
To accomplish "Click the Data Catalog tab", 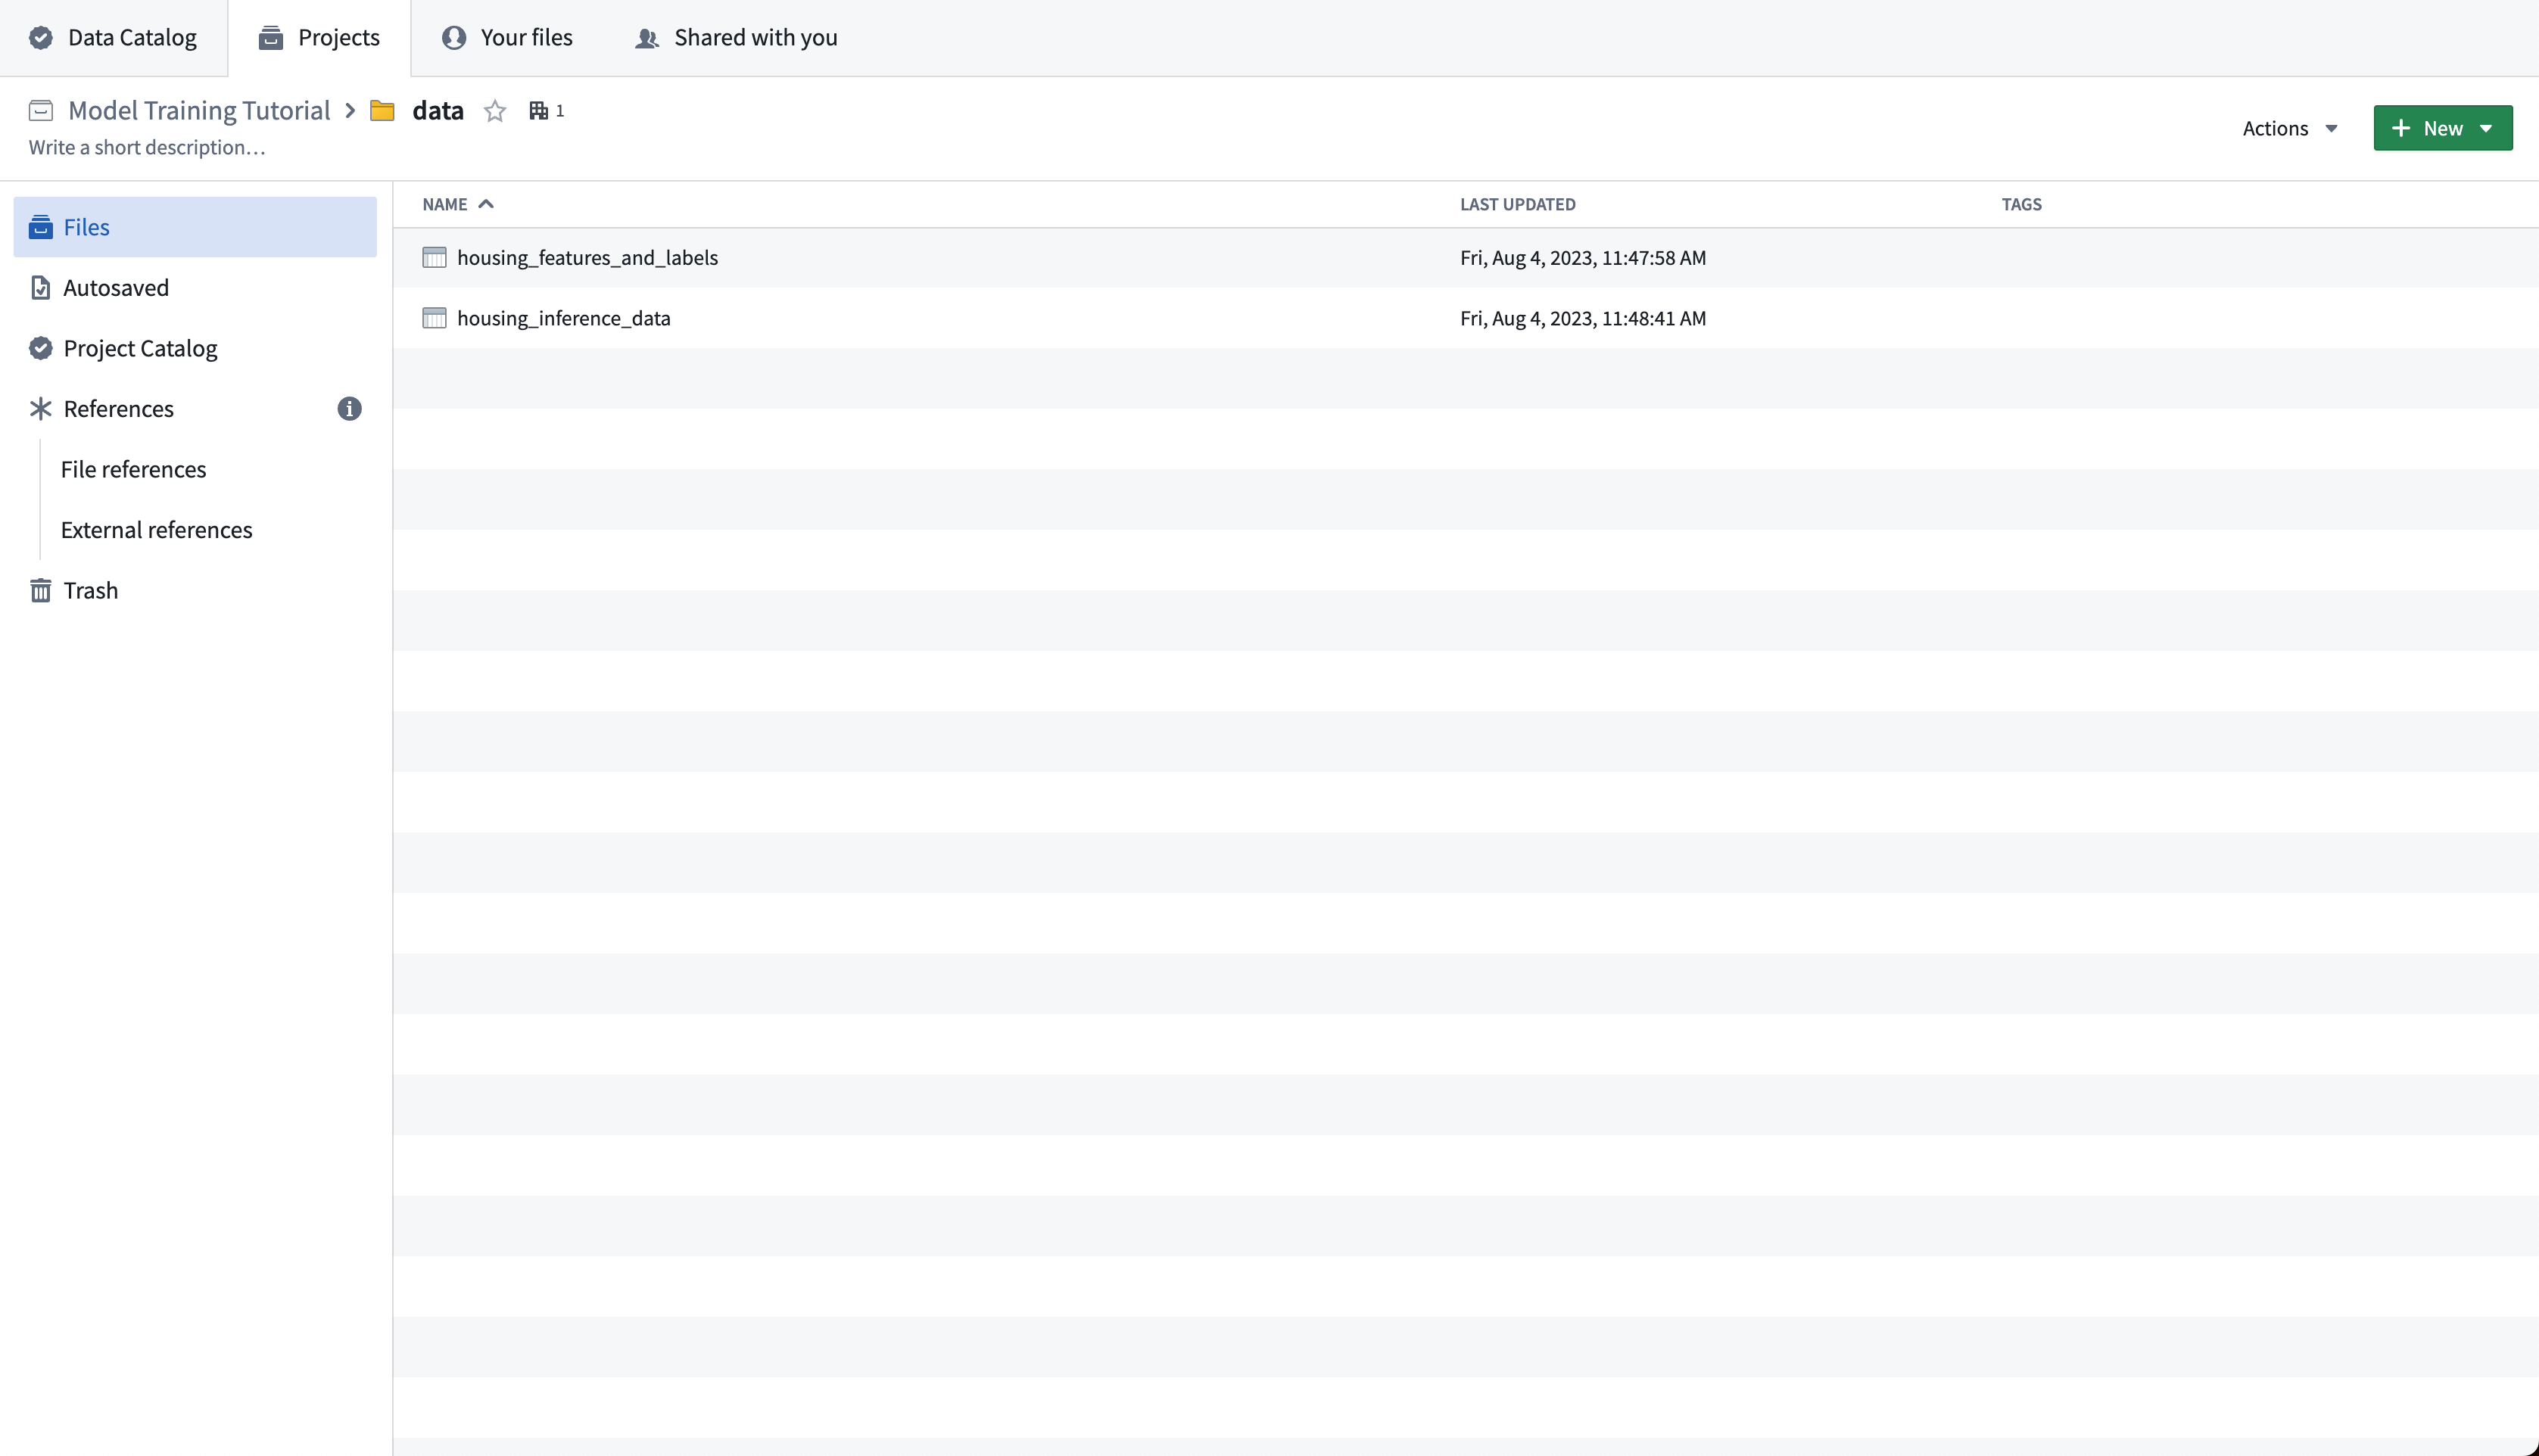I will coord(131,36).
